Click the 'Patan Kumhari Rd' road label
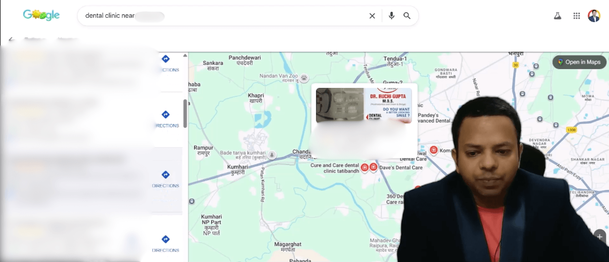 click(x=262, y=185)
